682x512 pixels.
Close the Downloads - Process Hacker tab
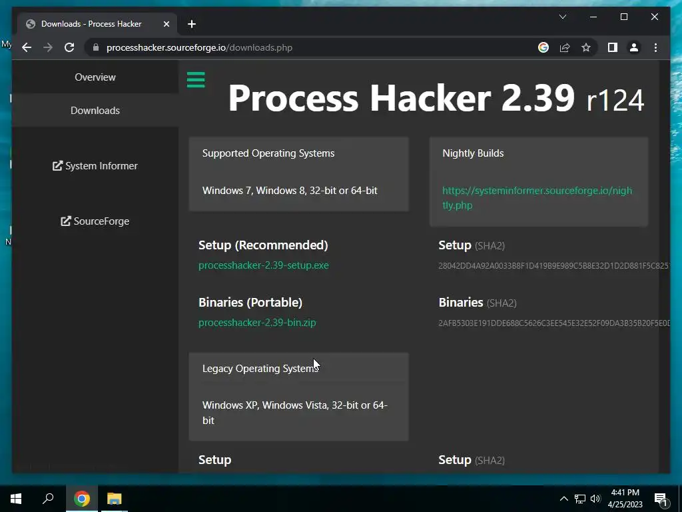[166, 24]
